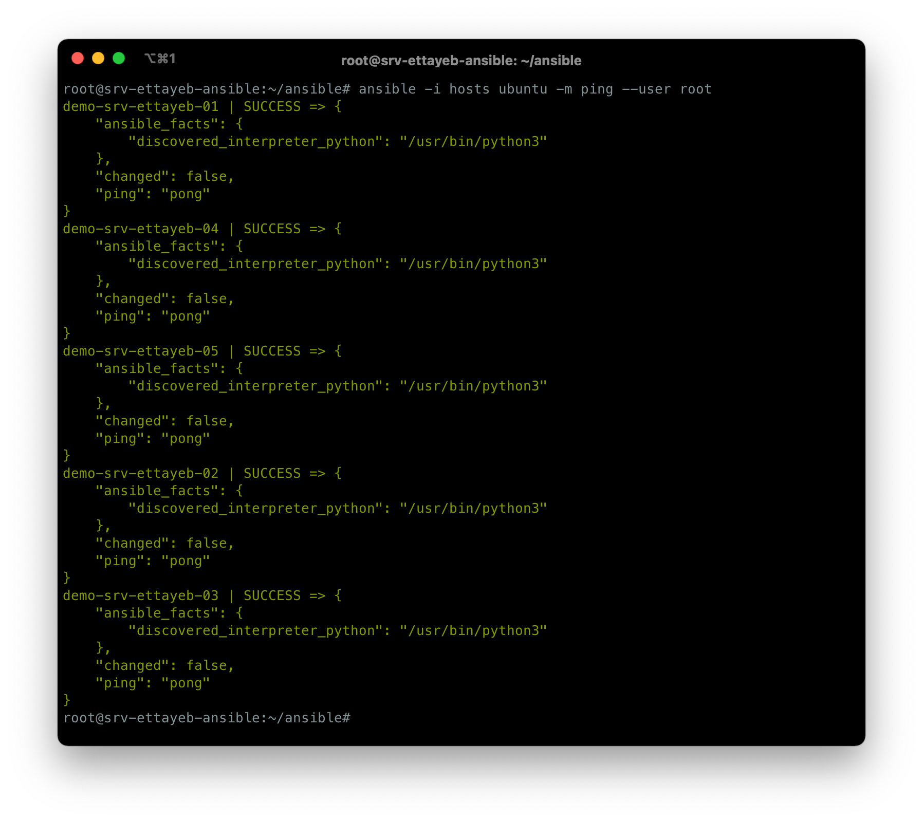Image resolution: width=923 pixels, height=822 pixels.
Task: Click discovered_interpreter_python line under demo-srv-ettayeb-05
Action: (338, 386)
